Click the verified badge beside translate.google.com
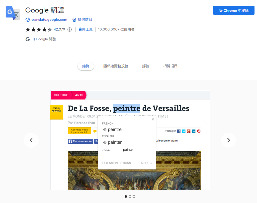This screenshot has width=257, height=203. 28,20
